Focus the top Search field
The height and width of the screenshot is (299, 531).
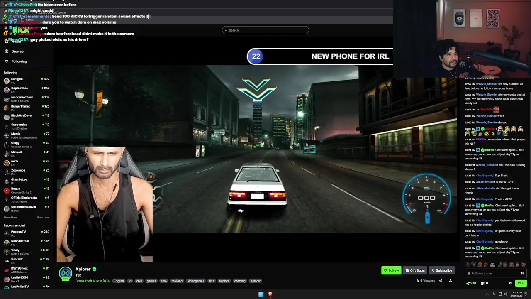[x=265, y=30]
